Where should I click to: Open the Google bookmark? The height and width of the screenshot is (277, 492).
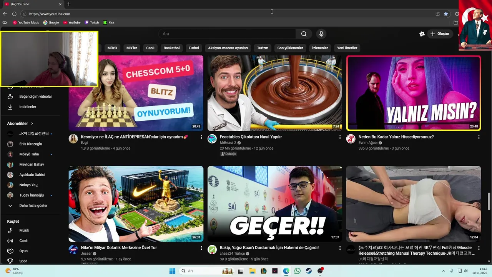click(51, 23)
